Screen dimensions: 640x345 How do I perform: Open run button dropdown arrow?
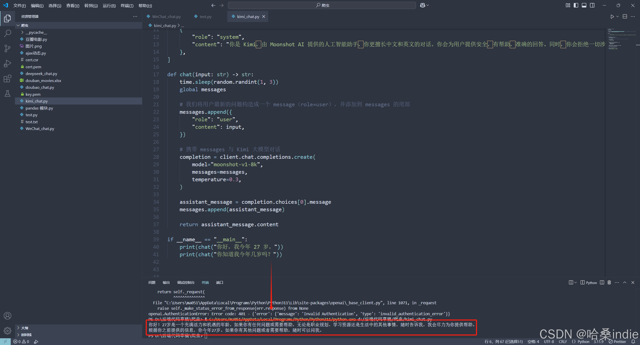pos(617,16)
